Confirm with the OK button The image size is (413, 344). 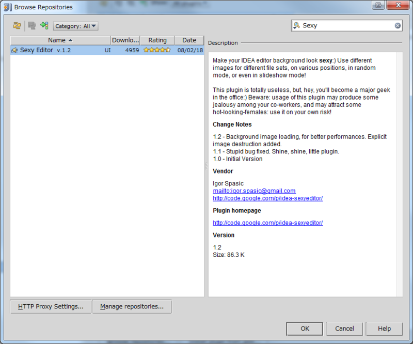(x=305, y=329)
